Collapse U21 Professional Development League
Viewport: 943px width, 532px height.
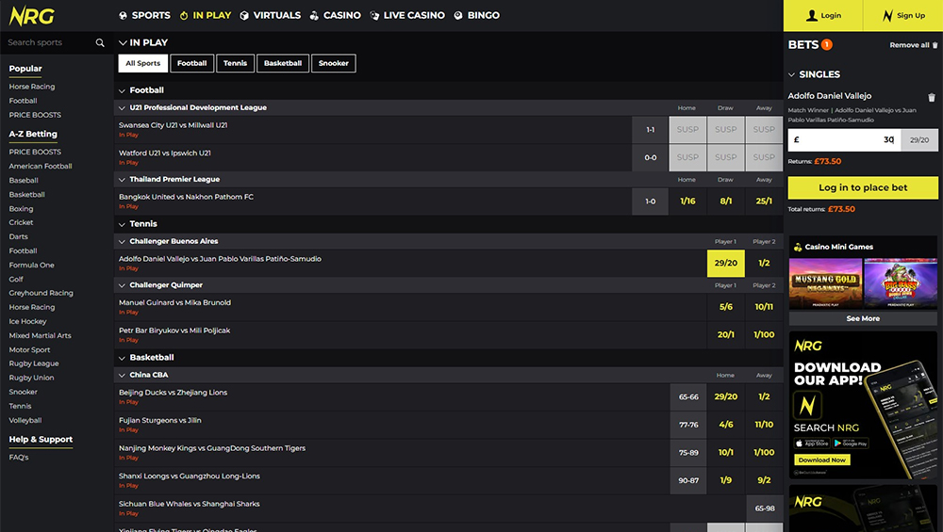[x=122, y=108]
